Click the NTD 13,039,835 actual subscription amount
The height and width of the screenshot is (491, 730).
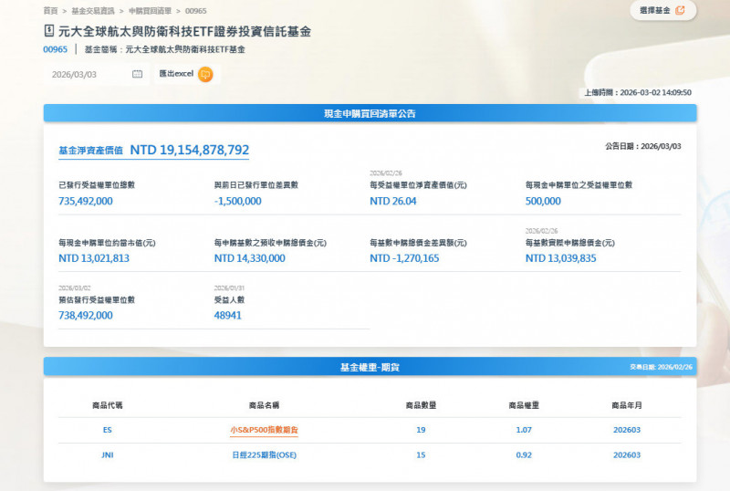pos(561,258)
